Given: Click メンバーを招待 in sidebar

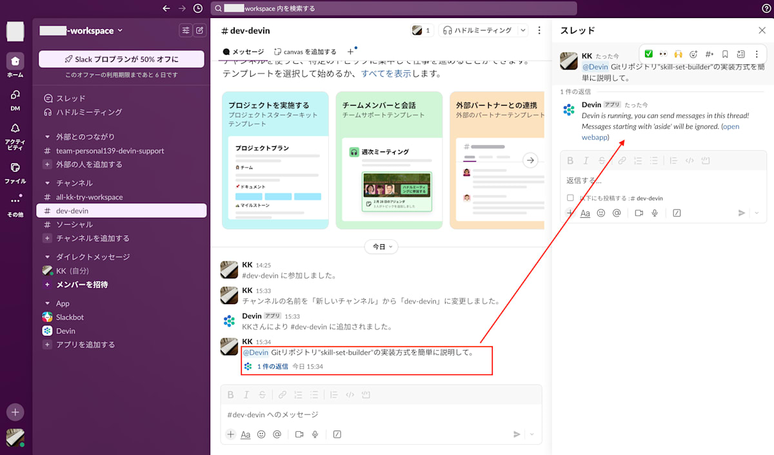Looking at the screenshot, I should pyautogui.click(x=82, y=284).
